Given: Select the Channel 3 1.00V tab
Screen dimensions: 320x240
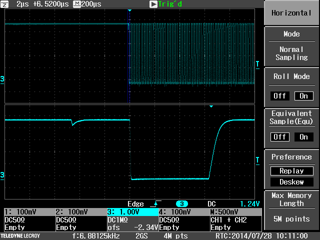Looking at the screenshot, I should [131, 212].
